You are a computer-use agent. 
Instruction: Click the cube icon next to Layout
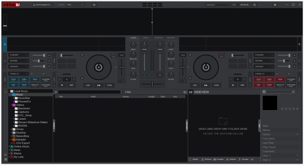click(94, 5)
